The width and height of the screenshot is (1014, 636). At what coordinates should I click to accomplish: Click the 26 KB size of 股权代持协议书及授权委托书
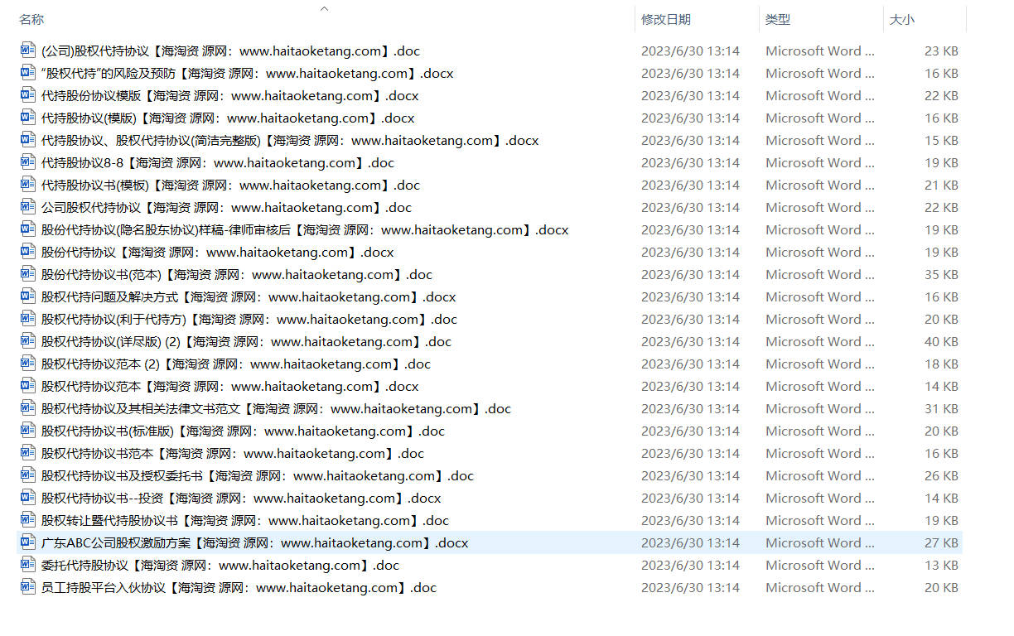coord(941,475)
